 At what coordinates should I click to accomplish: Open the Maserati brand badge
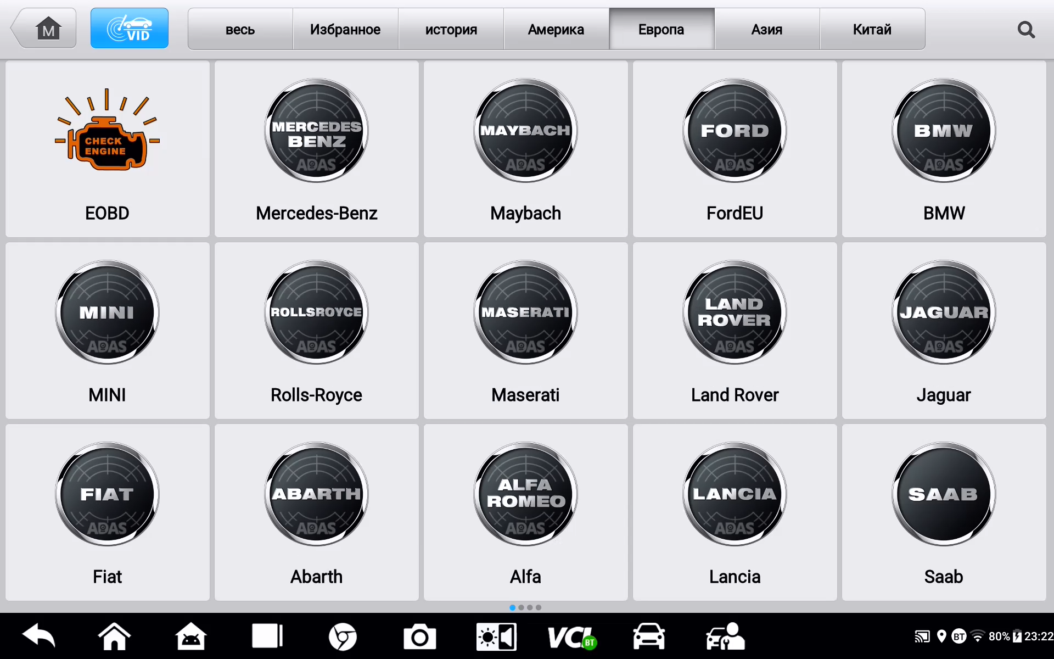(526, 312)
